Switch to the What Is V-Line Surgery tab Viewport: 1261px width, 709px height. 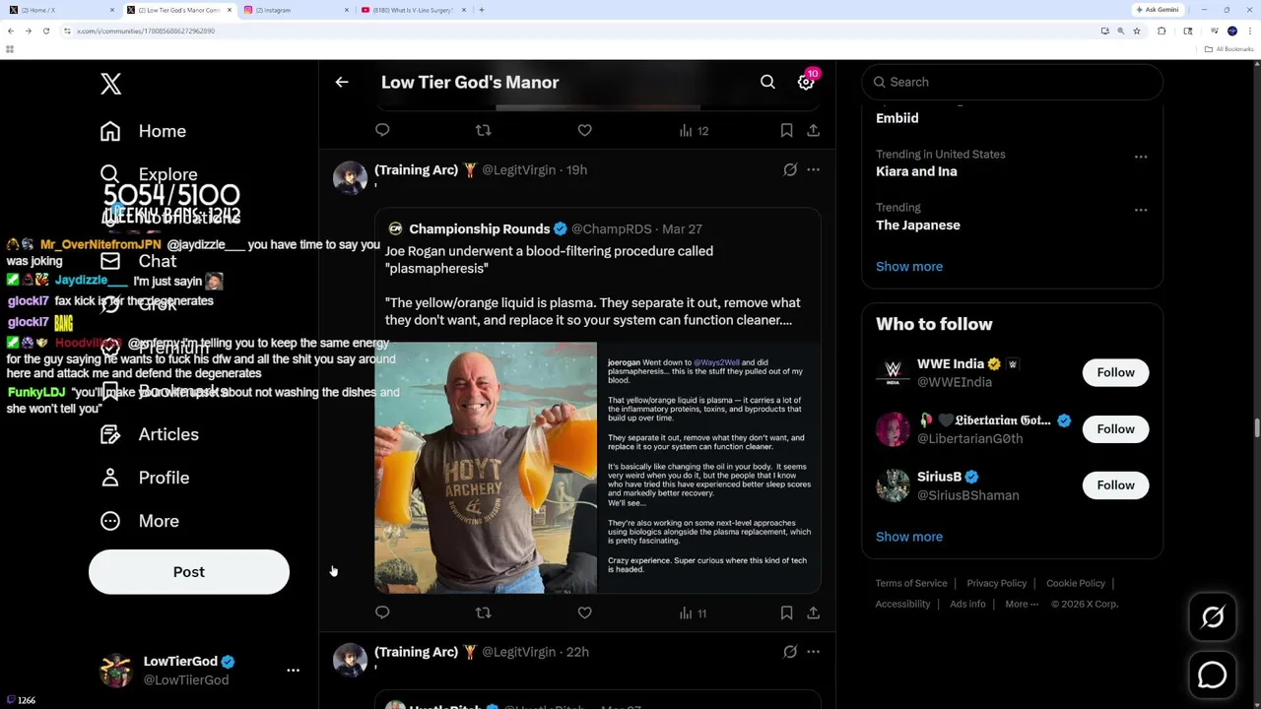(412, 10)
